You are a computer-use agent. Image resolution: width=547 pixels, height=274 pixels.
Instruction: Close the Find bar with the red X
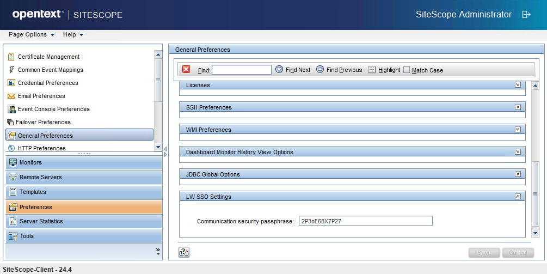coord(186,69)
